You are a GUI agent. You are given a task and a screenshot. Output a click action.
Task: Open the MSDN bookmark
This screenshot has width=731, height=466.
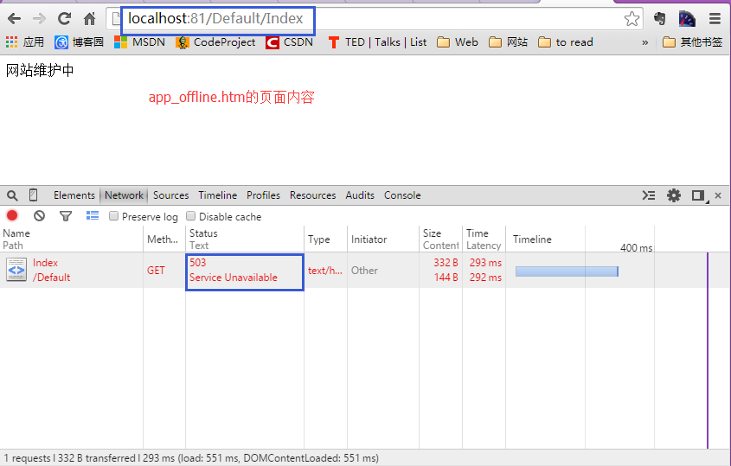point(140,42)
